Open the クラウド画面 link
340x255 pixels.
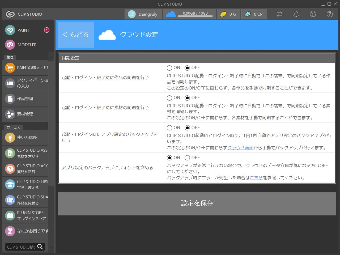[240, 147]
